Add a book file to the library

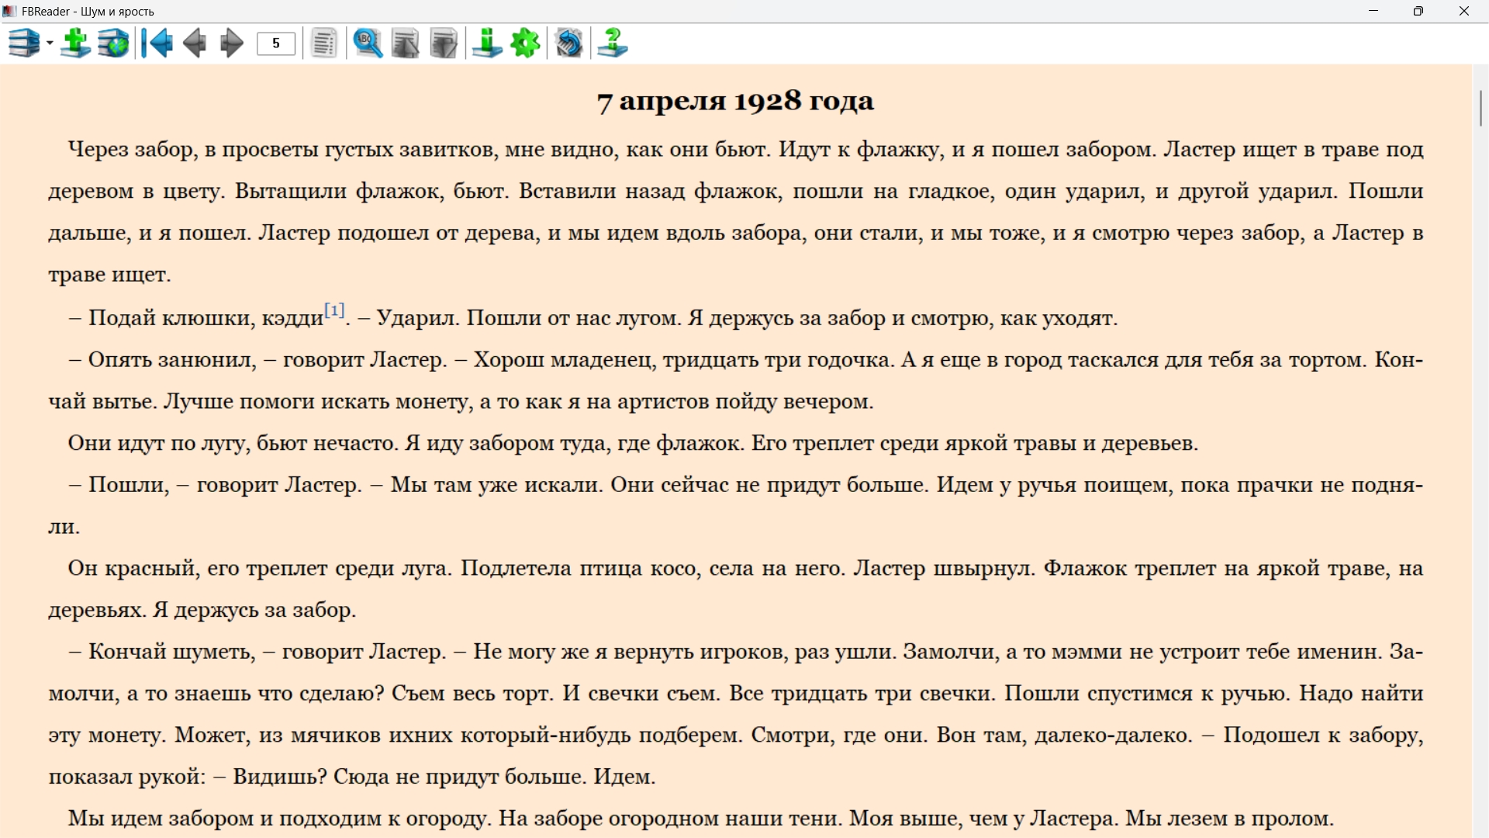point(75,43)
